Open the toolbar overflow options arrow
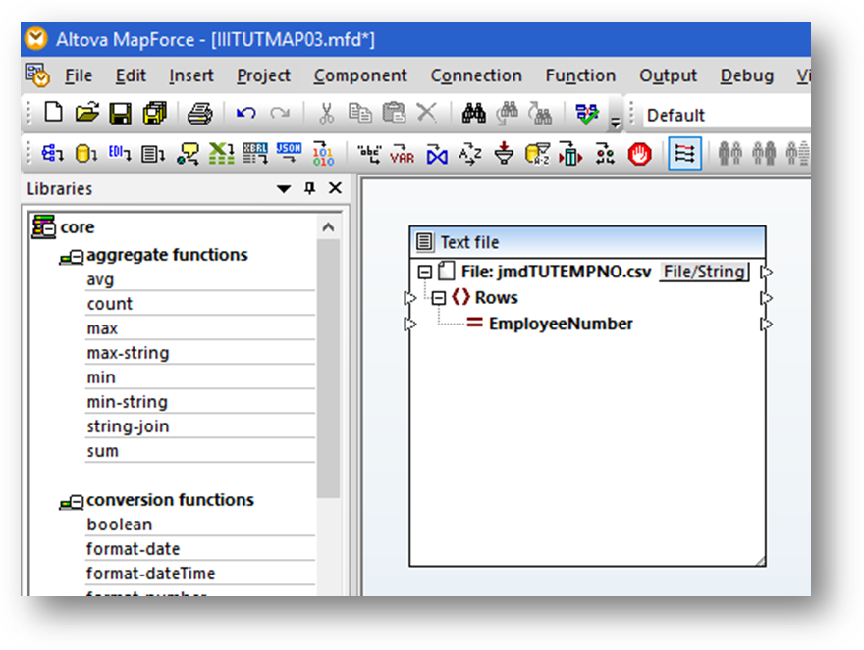The height and width of the screenshot is (650, 864). (x=615, y=122)
